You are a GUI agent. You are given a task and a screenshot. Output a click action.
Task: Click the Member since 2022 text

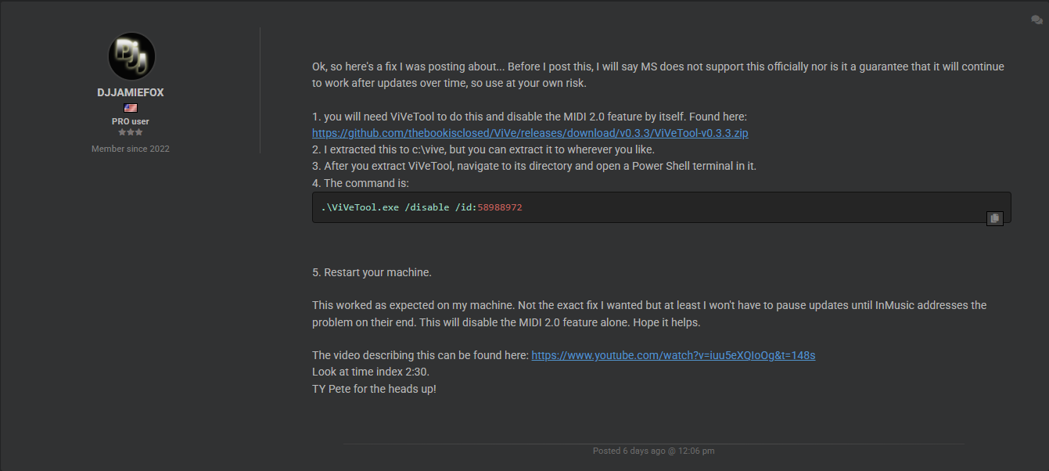pyautogui.click(x=131, y=149)
